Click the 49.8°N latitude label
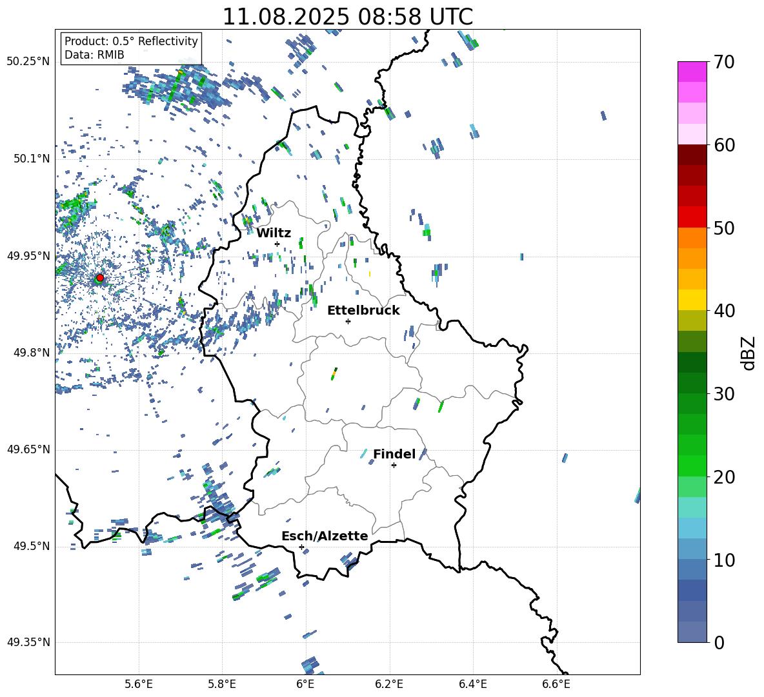The image size is (764, 697). click(x=32, y=353)
